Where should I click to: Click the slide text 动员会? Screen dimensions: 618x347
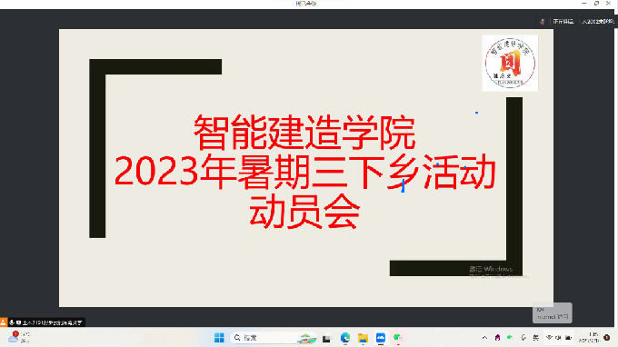click(304, 211)
